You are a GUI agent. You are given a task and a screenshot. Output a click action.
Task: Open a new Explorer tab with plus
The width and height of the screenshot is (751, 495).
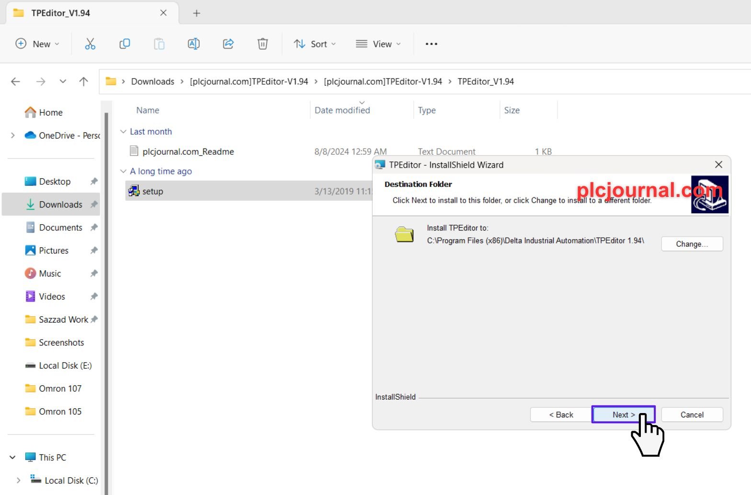pos(196,13)
